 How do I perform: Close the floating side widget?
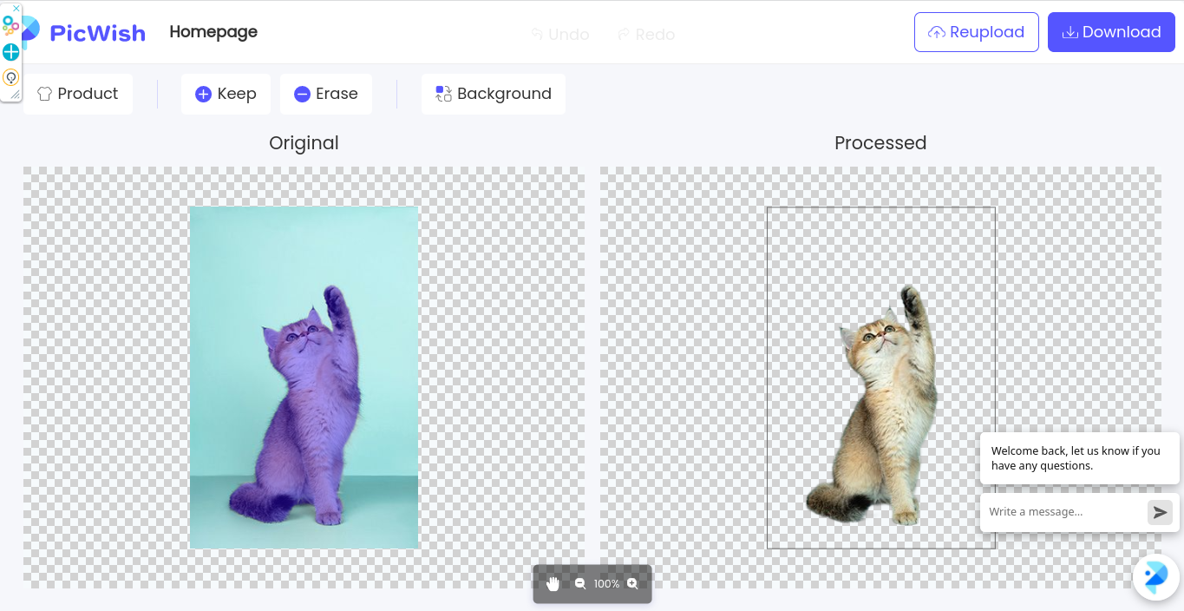[x=16, y=8]
